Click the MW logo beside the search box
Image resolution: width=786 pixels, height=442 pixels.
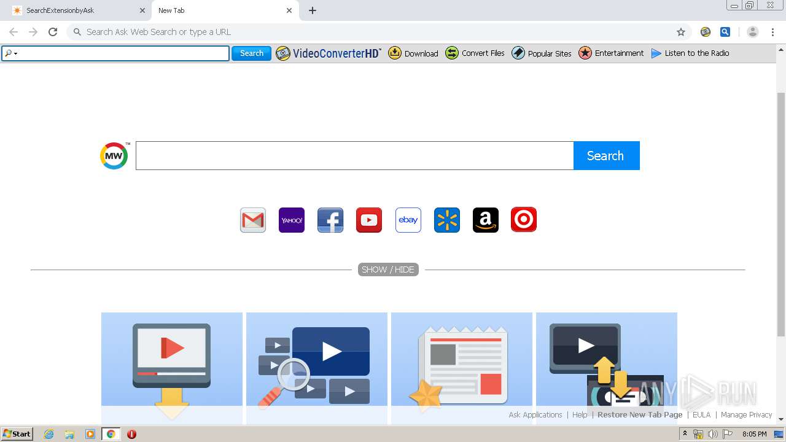click(114, 156)
